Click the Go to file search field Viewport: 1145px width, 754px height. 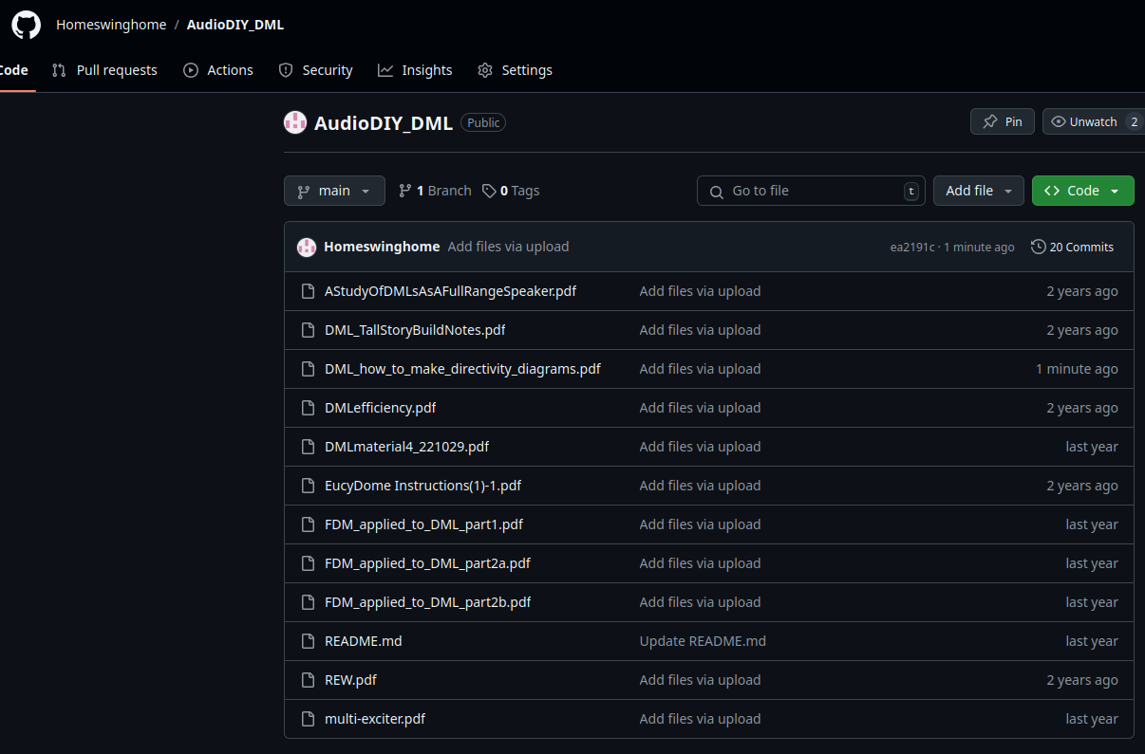(811, 191)
